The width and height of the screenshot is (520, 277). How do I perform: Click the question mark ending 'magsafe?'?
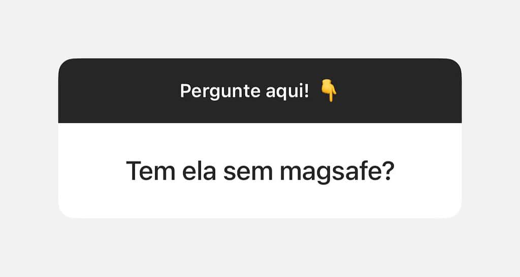click(x=388, y=170)
